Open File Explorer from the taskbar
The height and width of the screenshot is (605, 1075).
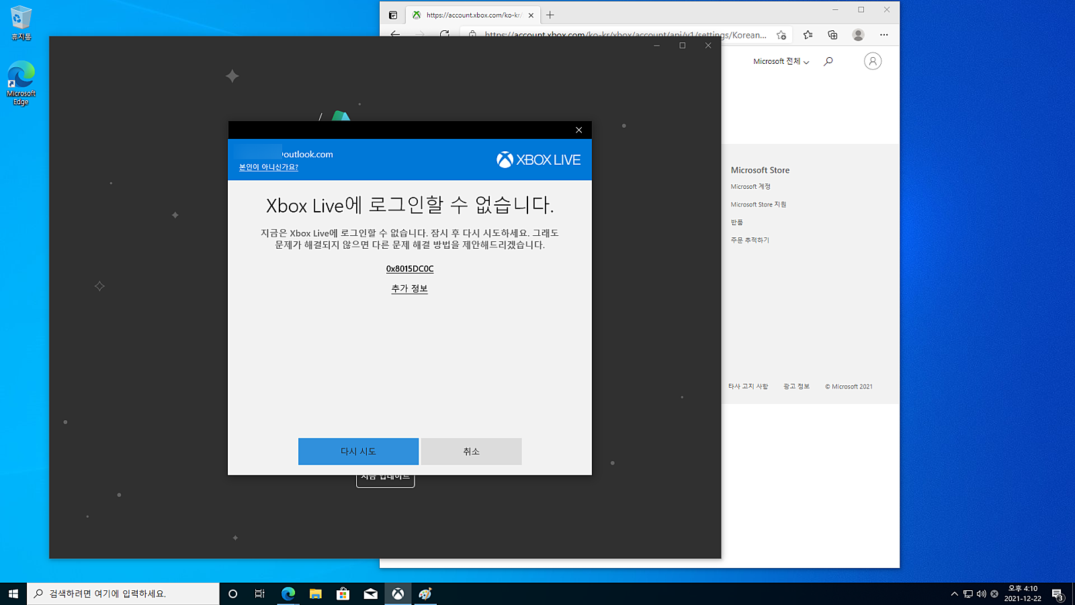click(316, 594)
